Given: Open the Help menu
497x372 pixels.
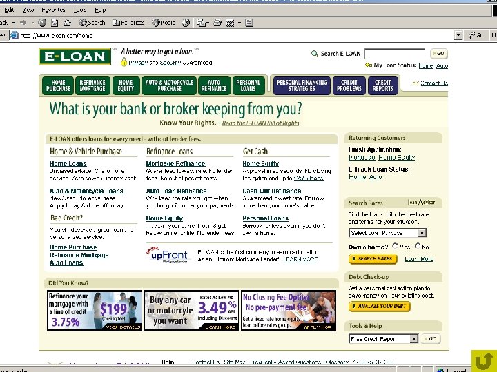Looking at the screenshot, I should [x=100, y=10].
